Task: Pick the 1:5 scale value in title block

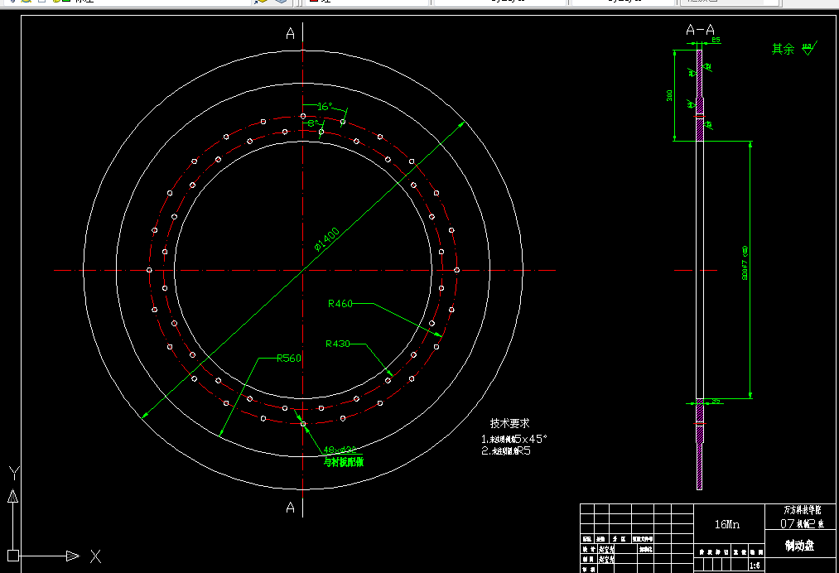Action: click(755, 565)
